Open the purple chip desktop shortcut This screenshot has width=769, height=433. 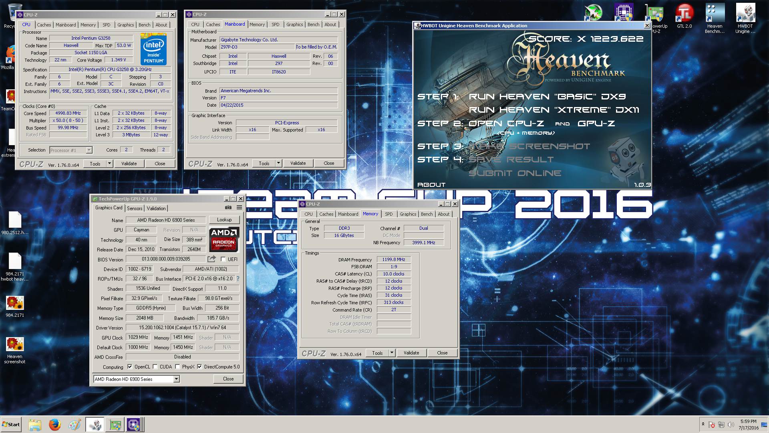tap(624, 13)
